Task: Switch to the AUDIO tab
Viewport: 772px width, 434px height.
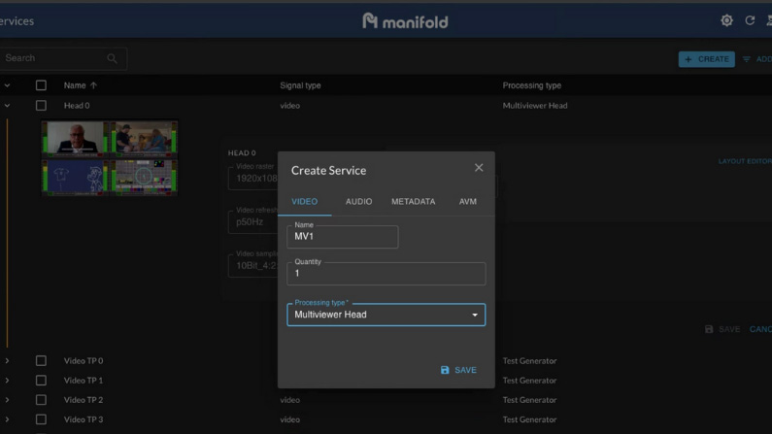Action: [x=358, y=201]
